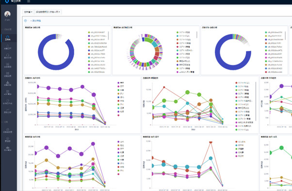Select the active 工作台 dashboard gauge icon
Image resolution: width=292 pixels, height=191 pixels.
(x=8, y=37)
